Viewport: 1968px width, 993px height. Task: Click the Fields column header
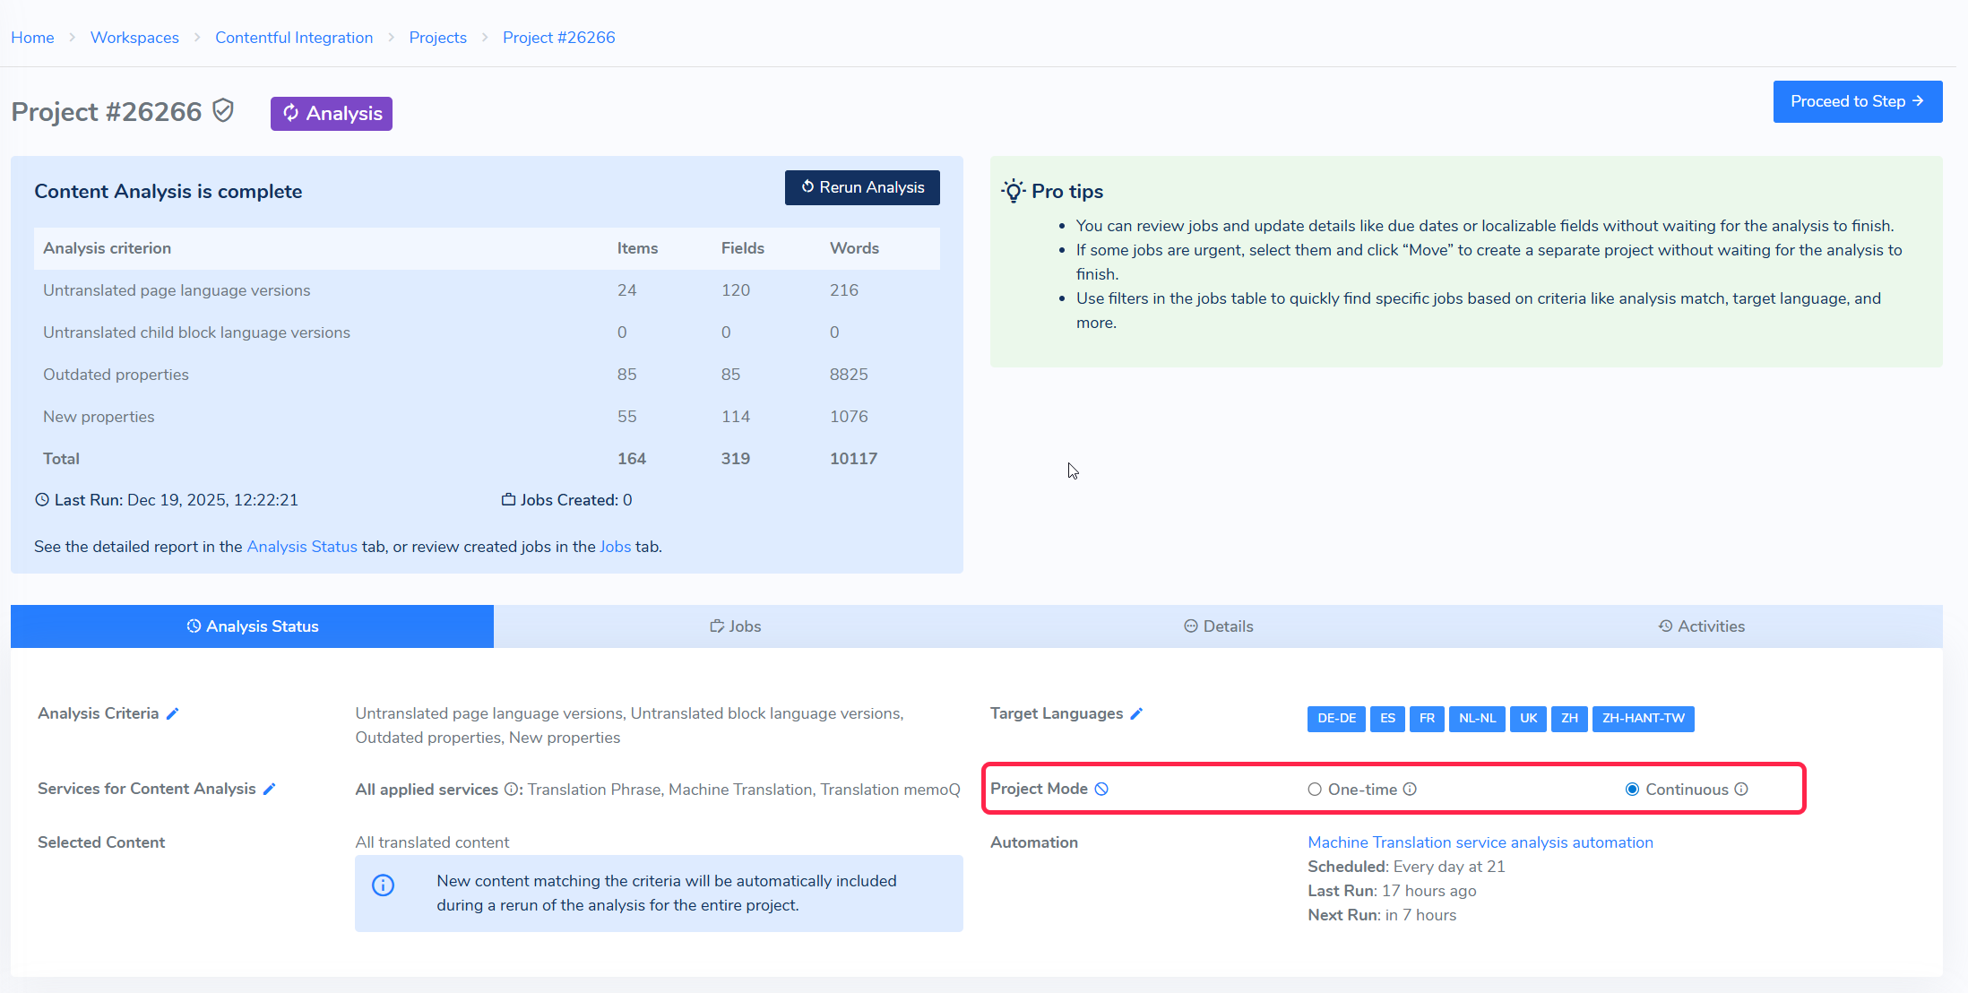pos(743,248)
